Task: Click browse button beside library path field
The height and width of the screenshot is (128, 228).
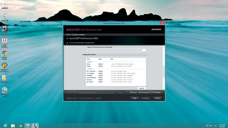Action: coord(144,50)
